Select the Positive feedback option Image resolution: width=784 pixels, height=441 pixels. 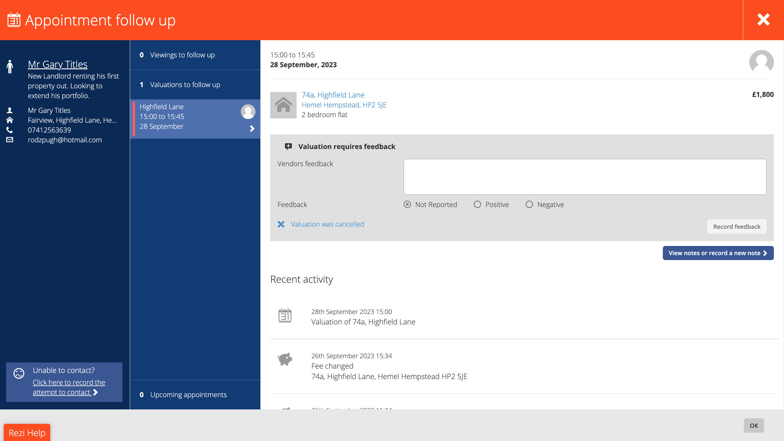coord(478,205)
